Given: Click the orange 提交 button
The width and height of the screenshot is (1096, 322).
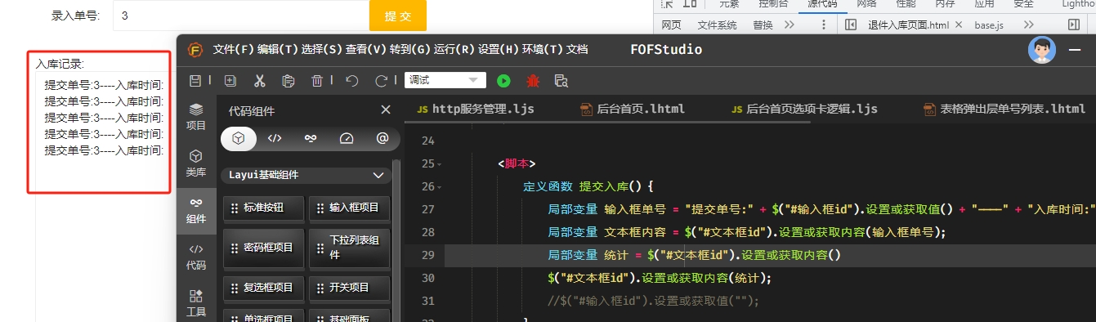Looking at the screenshot, I should [398, 16].
